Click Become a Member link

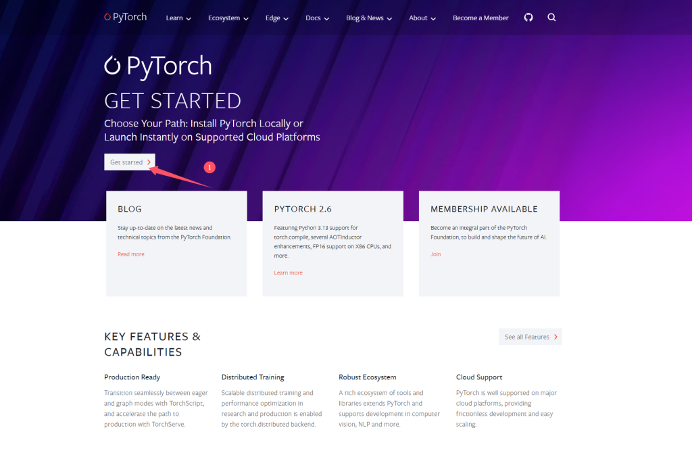click(x=480, y=18)
